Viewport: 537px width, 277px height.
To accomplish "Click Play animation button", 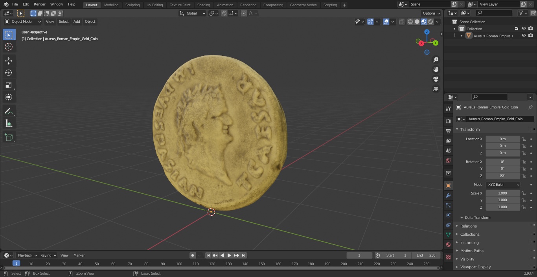I will (x=229, y=255).
